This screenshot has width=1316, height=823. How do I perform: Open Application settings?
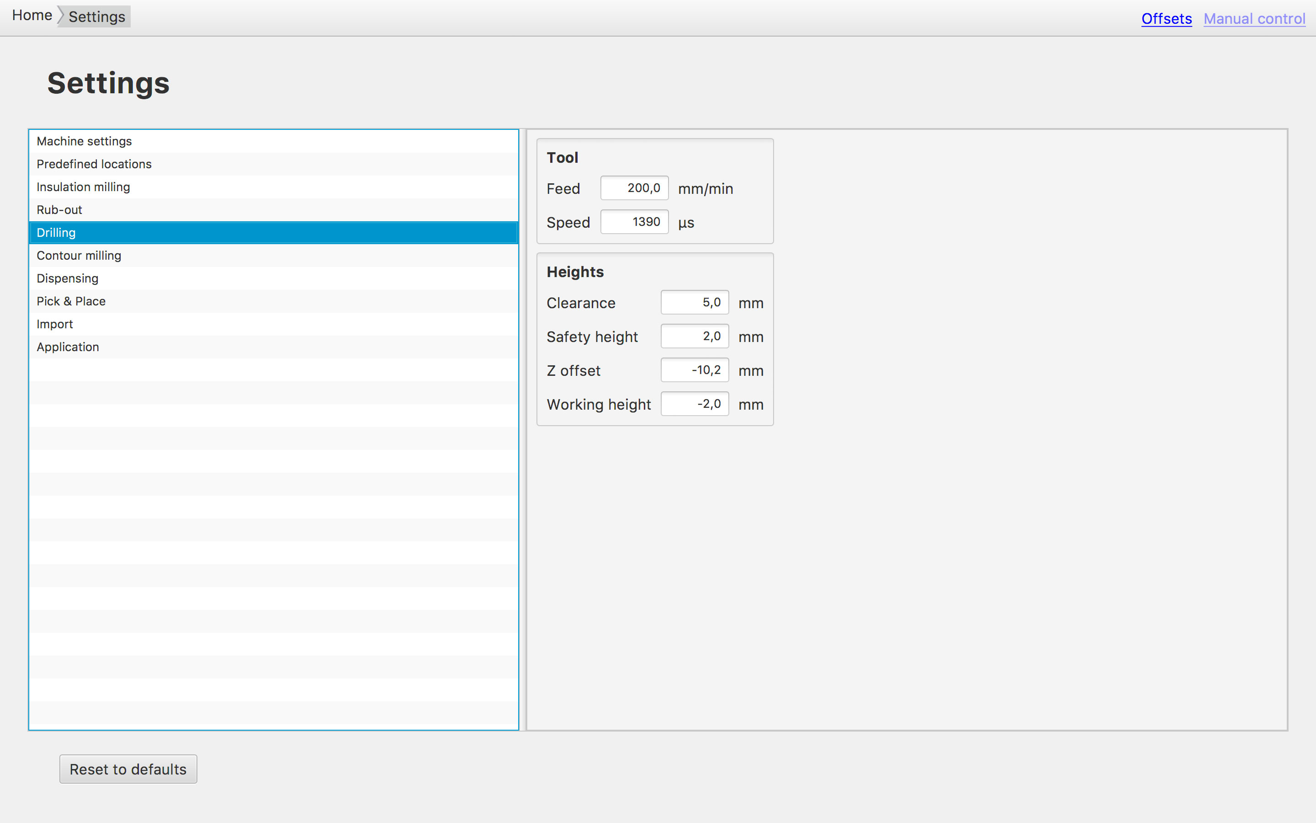pyautogui.click(x=274, y=347)
